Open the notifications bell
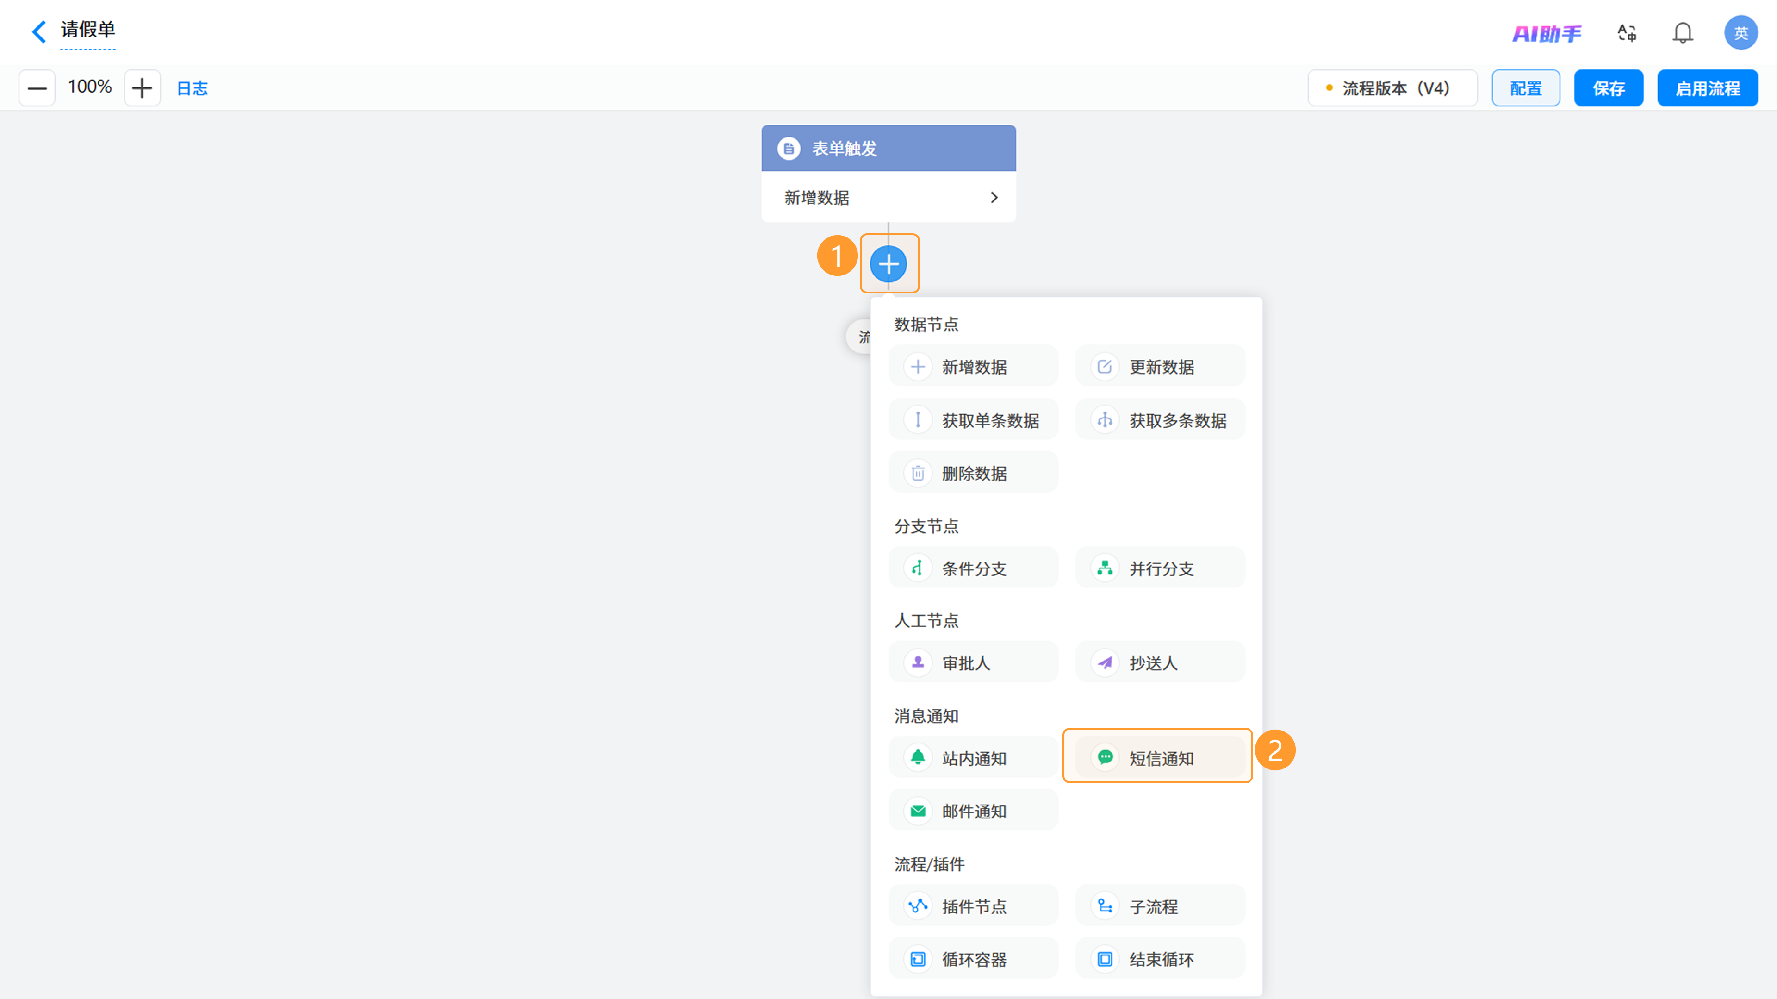The height and width of the screenshot is (999, 1777). 1683,32
